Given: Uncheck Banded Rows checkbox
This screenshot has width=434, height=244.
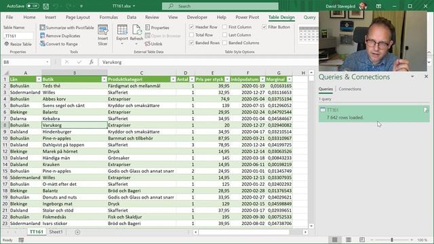Looking at the screenshot, I should point(191,43).
